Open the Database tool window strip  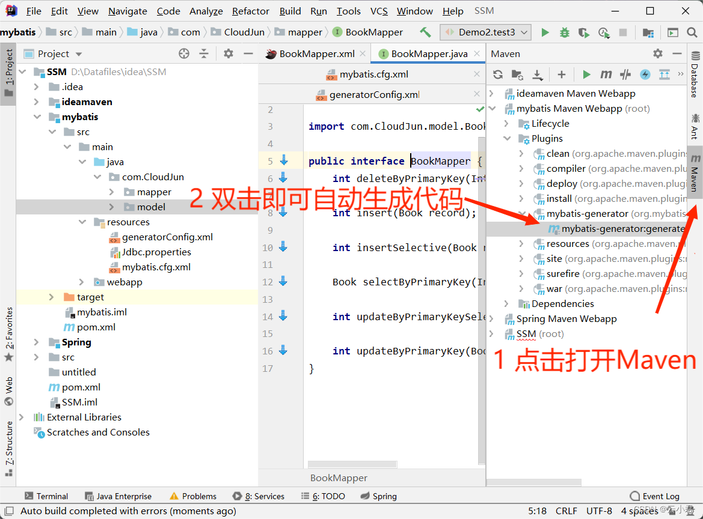[695, 74]
